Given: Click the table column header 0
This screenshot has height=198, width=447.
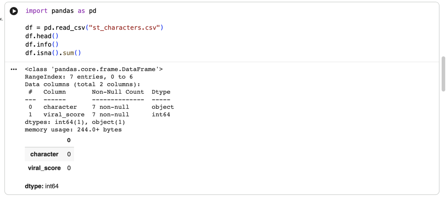Looking at the screenshot, I should pos(69,140).
